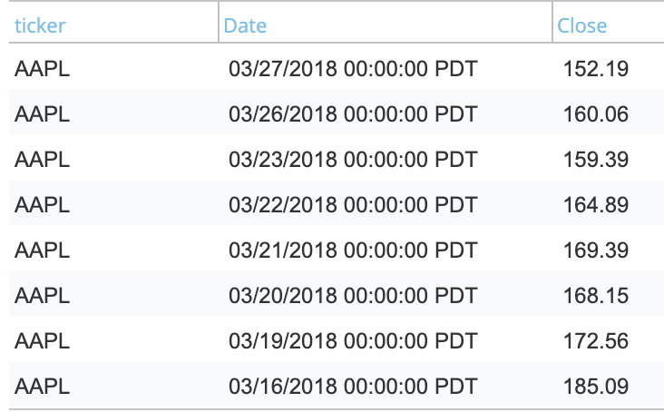Select the close value 185.09
This screenshot has width=664, height=412.
[x=595, y=386]
